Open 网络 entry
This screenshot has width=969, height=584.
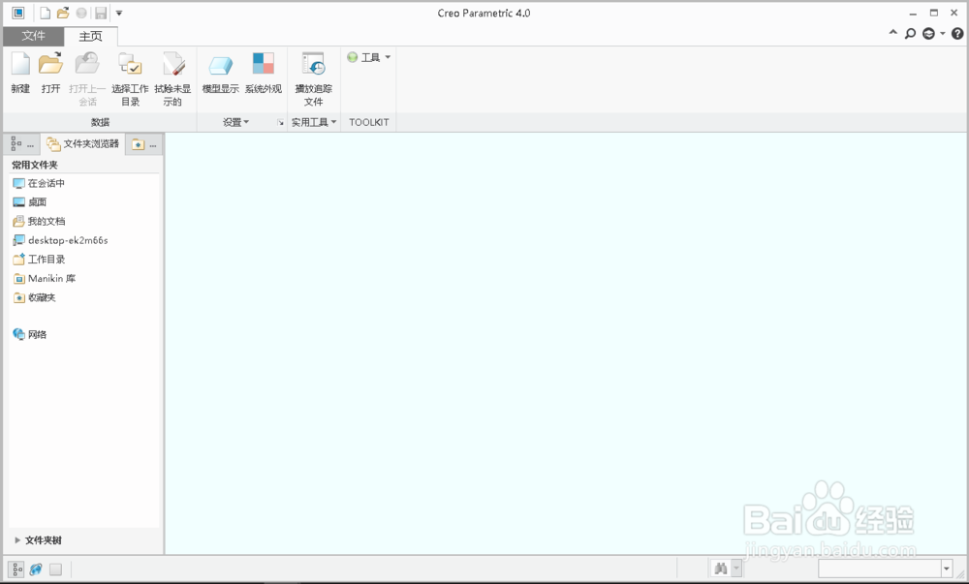(x=30, y=334)
